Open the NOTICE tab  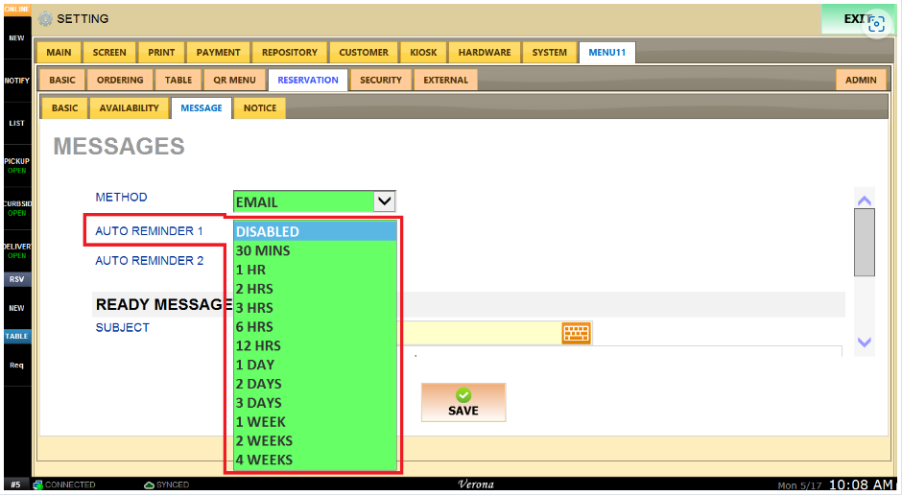point(259,108)
